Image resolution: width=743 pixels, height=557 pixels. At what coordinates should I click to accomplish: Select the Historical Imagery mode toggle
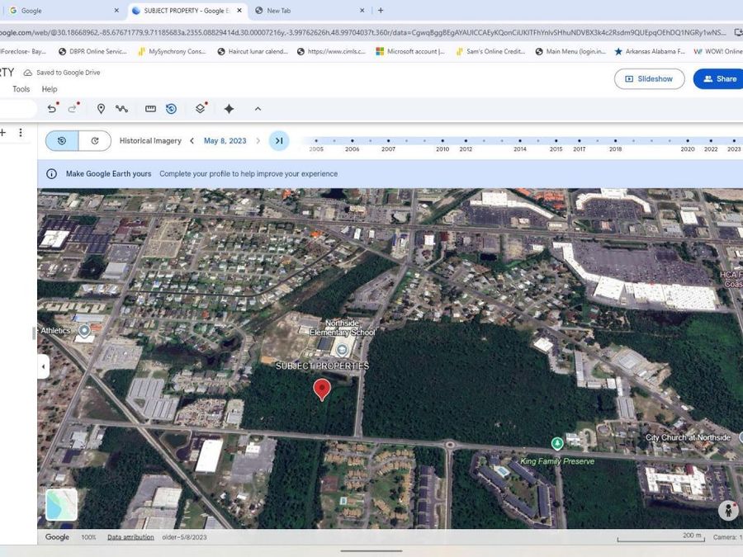(62, 140)
